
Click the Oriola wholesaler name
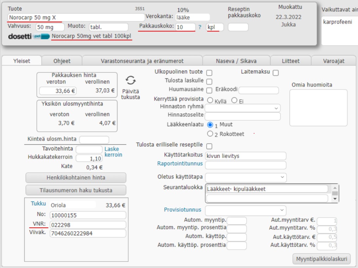[x=58, y=205]
